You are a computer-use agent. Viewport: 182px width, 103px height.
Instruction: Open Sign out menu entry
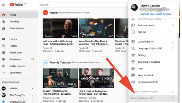click(x=153, y=32)
